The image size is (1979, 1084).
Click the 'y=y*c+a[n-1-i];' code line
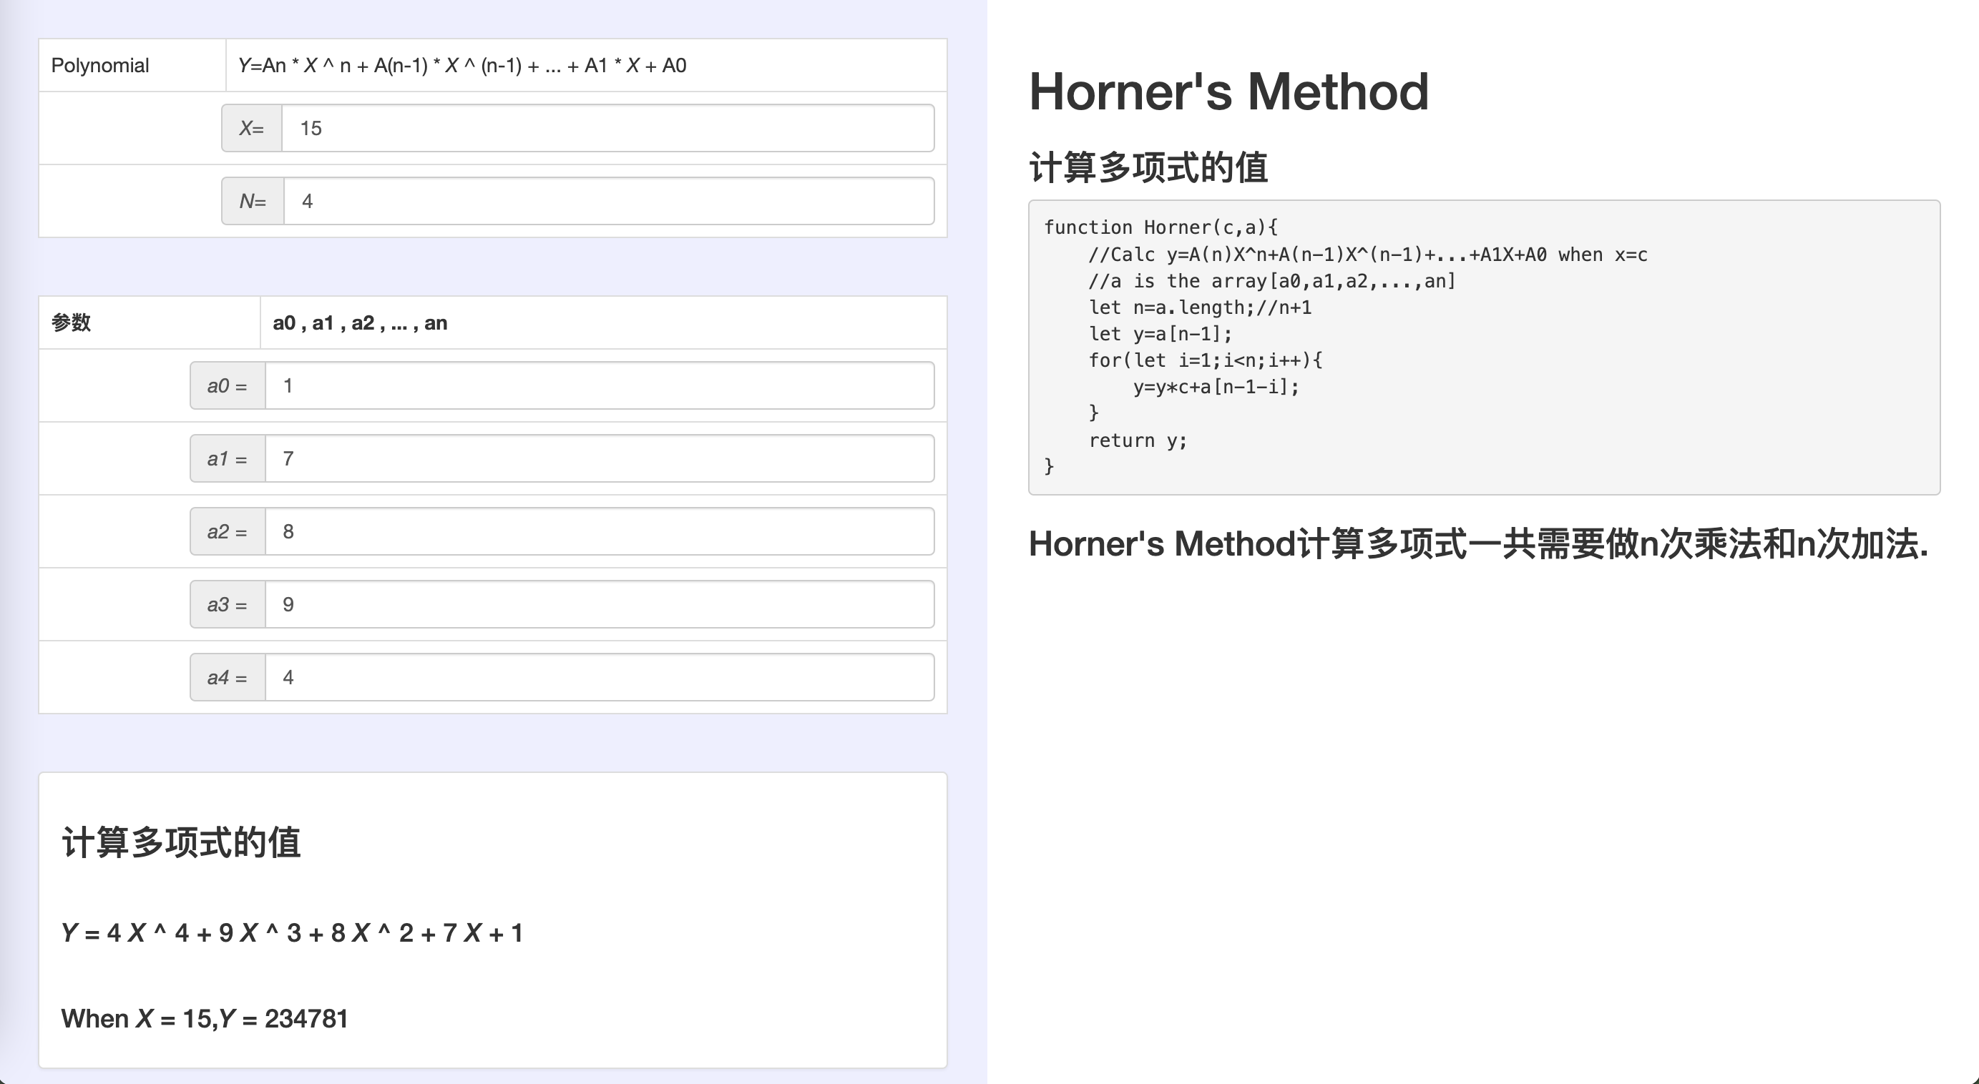click(x=1216, y=387)
